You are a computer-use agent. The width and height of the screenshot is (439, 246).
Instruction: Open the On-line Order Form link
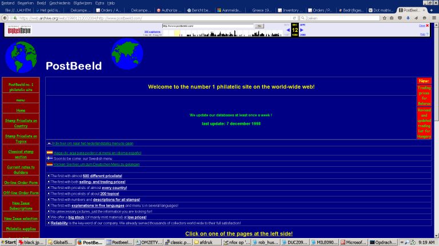pos(21,183)
